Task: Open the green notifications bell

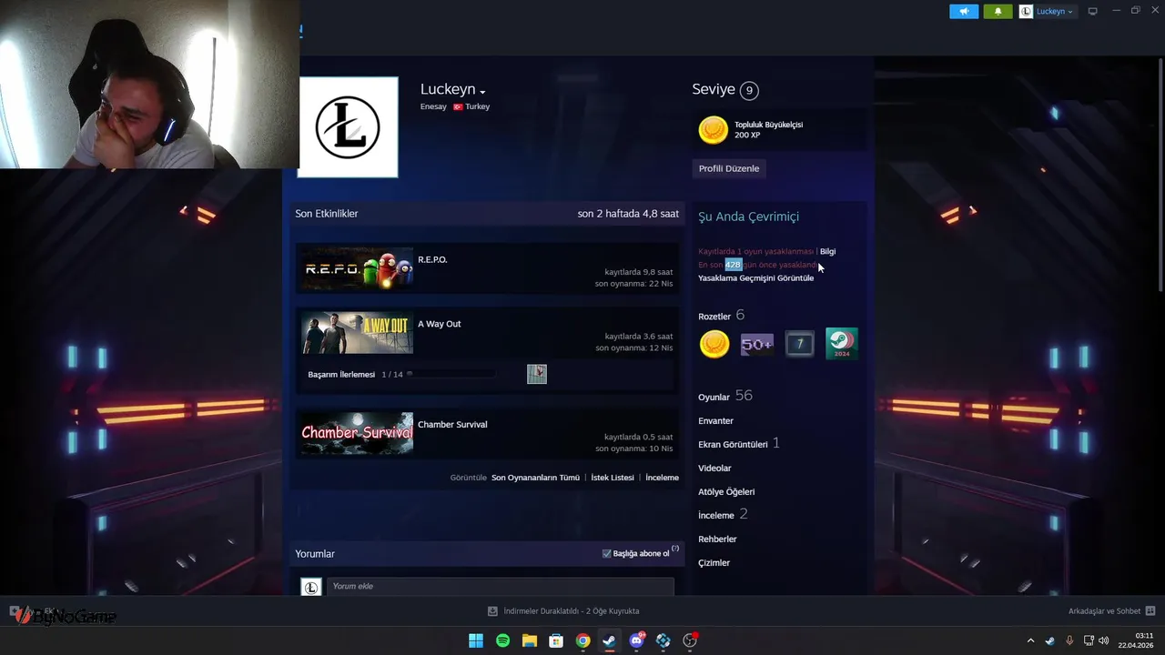Action: [x=998, y=11]
